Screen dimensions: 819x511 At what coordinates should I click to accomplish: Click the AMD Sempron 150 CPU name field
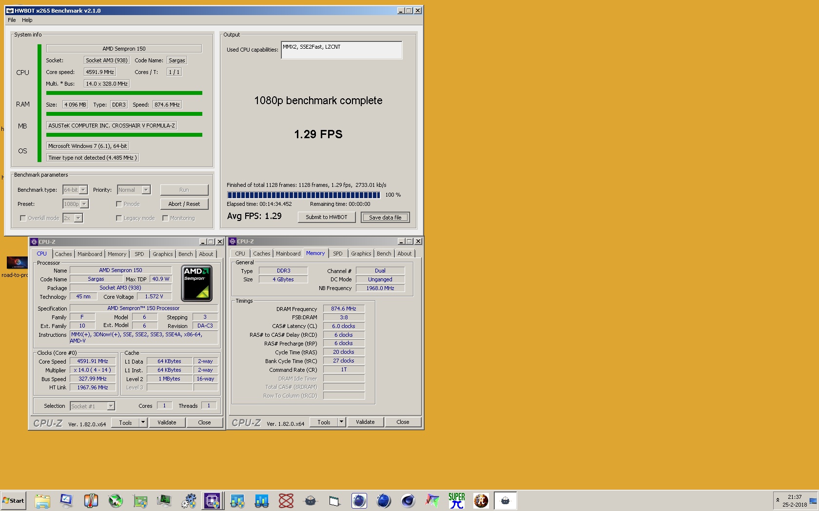coord(124,49)
